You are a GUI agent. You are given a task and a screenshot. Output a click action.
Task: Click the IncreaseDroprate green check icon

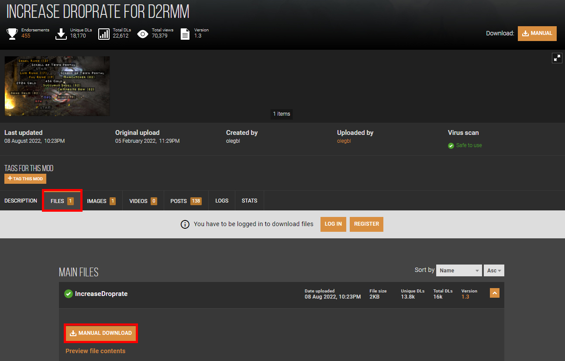pos(69,294)
